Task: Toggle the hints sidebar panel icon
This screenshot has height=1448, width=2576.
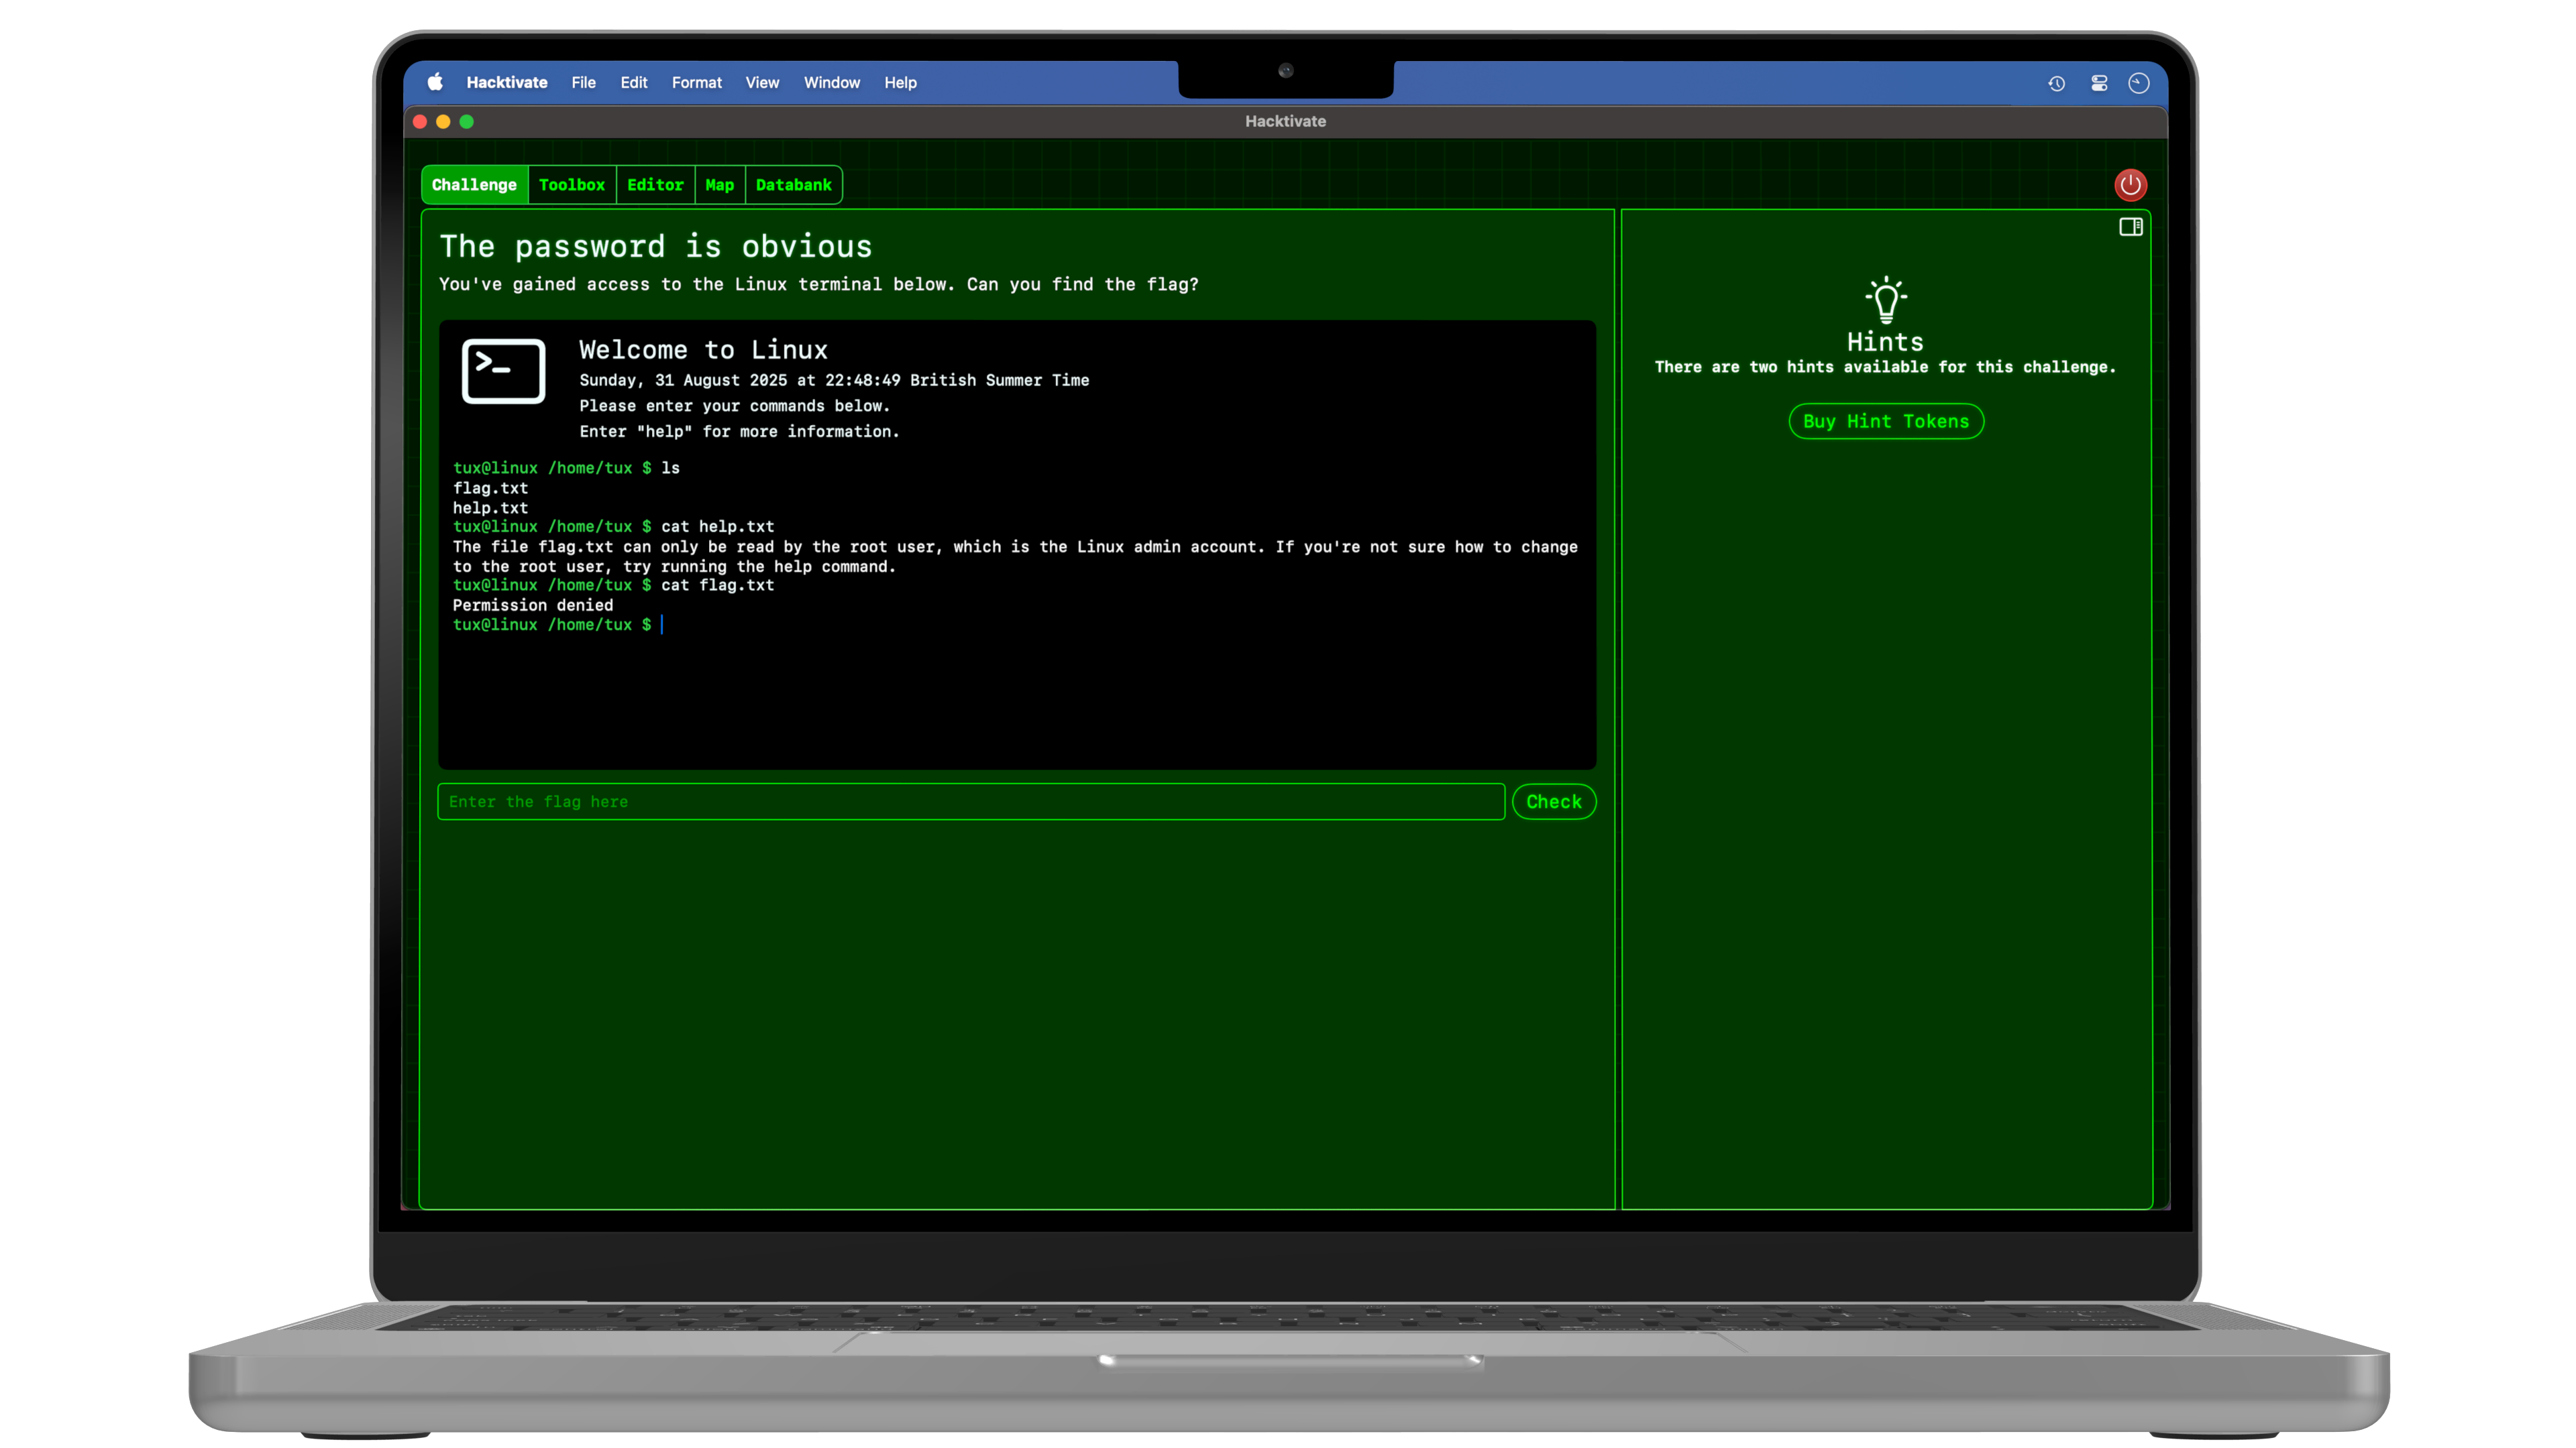Action: [x=2130, y=227]
